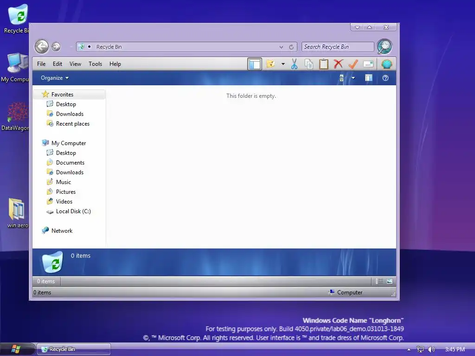The width and height of the screenshot is (475, 356).
Task: Go forward with the Forward arrow button
Action: tap(56, 47)
